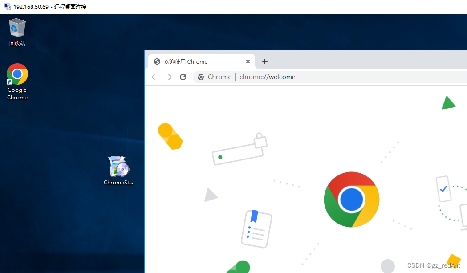Click the Chrome site info icon in address bar
Image resolution: width=467 pixels, height=273 pixels.
tap(201, 77)
